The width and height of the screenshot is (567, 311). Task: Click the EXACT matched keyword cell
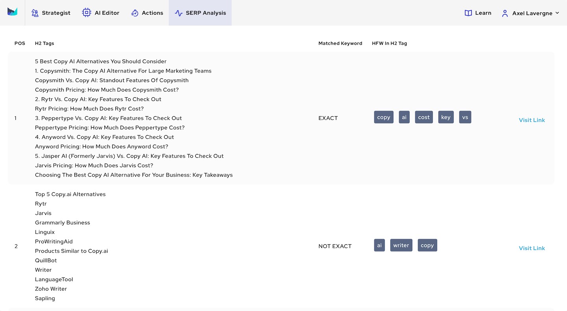(x=328, y=118)
